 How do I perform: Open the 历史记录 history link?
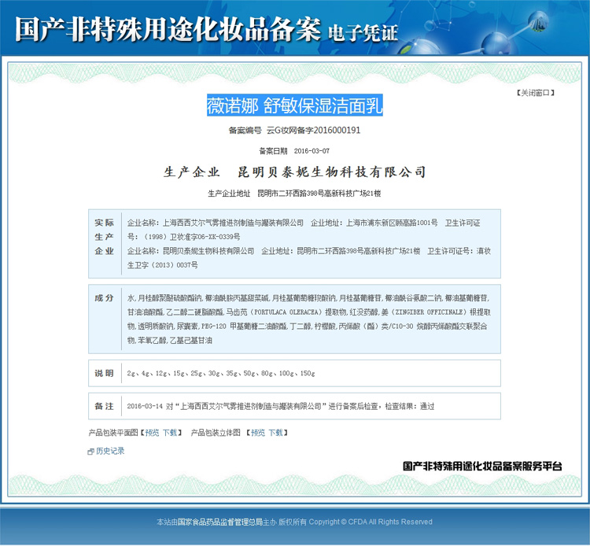(x=110, y=451)
